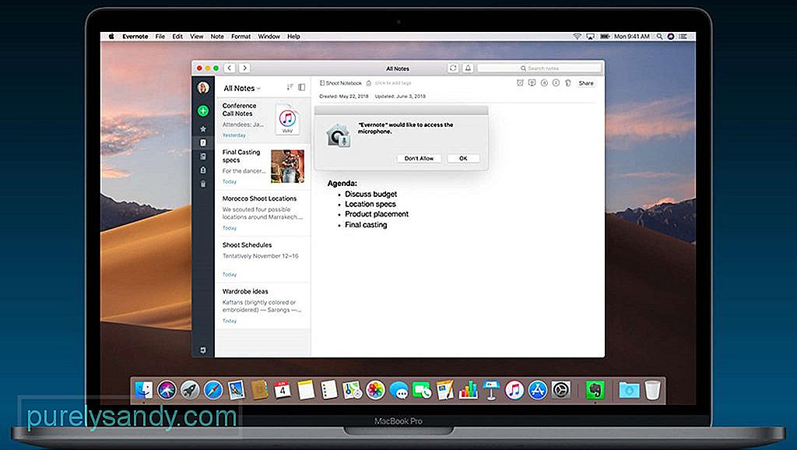Click the Spotlight search icon in menu bar
Screen dimensions: 797x450
[x=659, y=37]
